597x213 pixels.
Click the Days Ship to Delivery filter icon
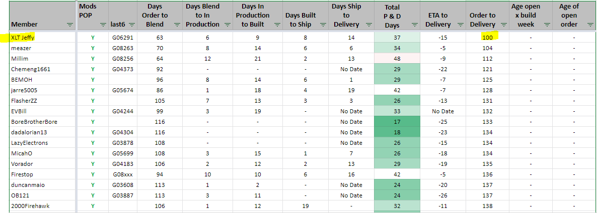[368, 25]
